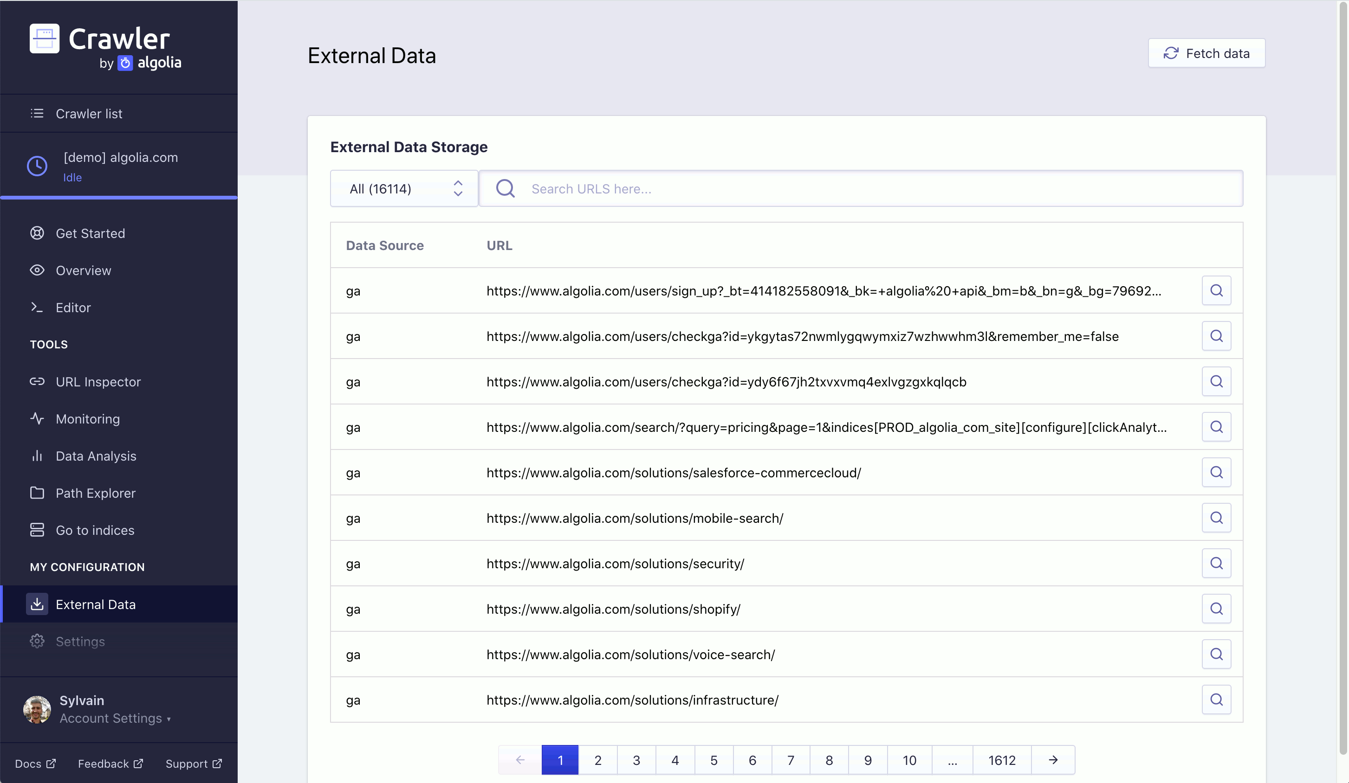Click Sylvain's avatar picture
Image resolution: width=1349 pixels, height=783 pixels.
(37, 710)
